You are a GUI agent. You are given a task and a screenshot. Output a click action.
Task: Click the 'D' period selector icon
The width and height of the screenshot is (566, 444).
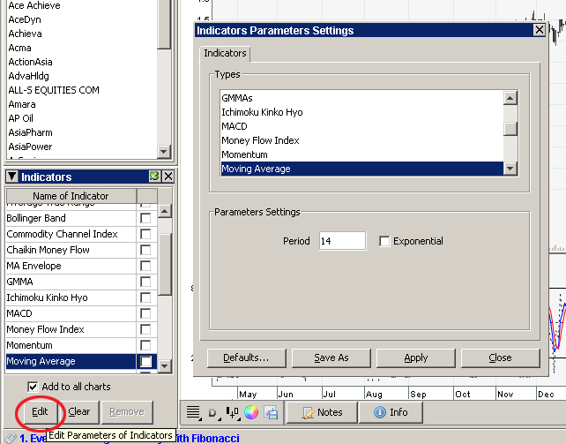click(x=212, y=412)
